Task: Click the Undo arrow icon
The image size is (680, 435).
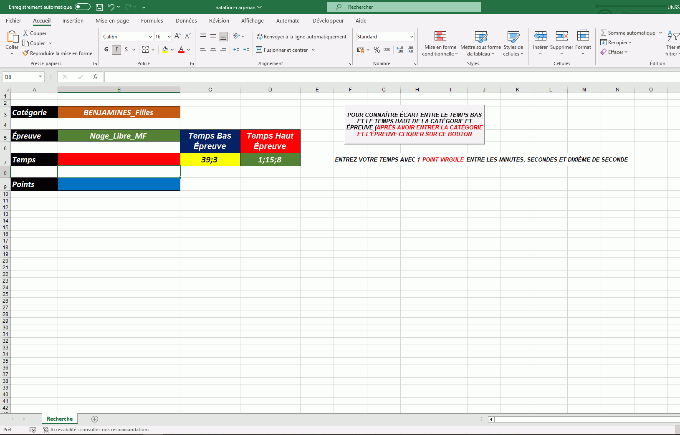Action: 111,7
